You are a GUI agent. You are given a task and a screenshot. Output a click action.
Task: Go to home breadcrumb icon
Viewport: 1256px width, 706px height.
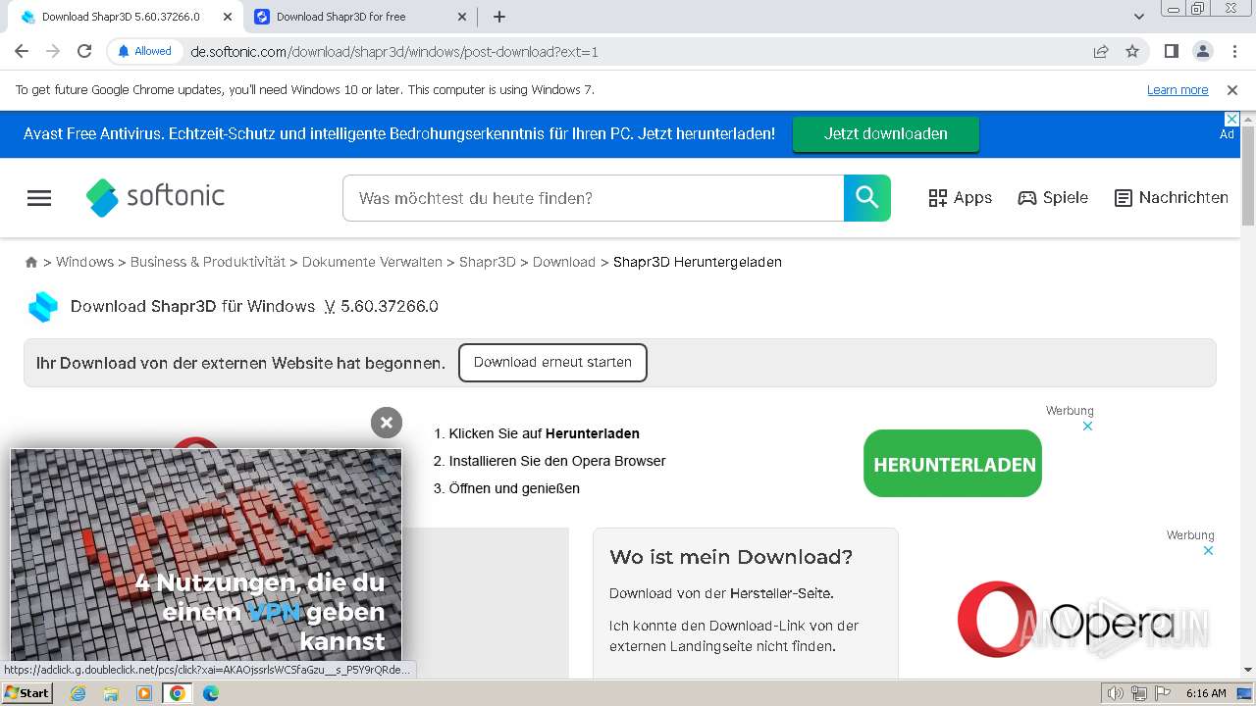pyautogui.click(x=31, y=263)
